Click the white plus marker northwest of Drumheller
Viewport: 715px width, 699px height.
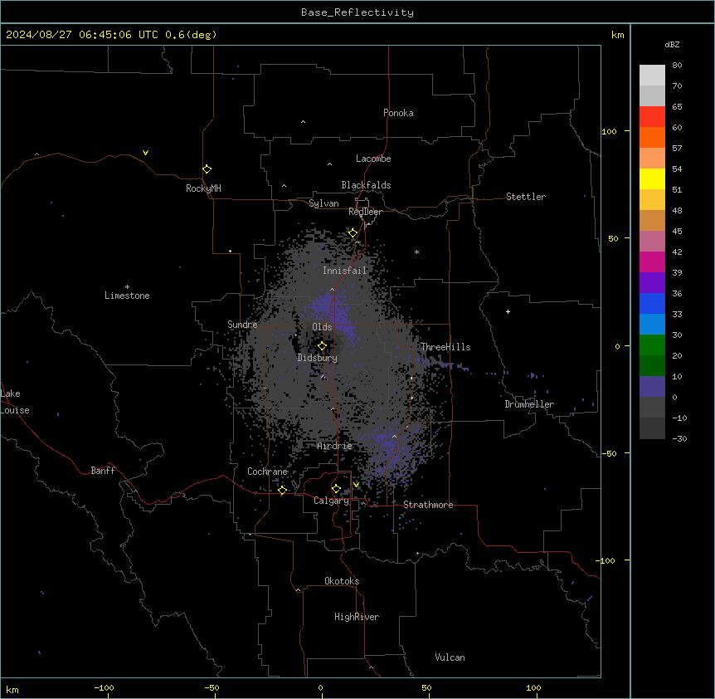[x=508, y=311]
